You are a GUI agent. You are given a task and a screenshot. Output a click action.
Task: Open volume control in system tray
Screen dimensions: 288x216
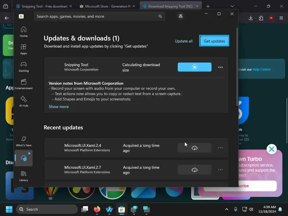(x=251, y=209)
